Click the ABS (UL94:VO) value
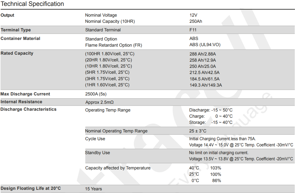This screenshot has width=295, height=193. click(x=205, y=45)
